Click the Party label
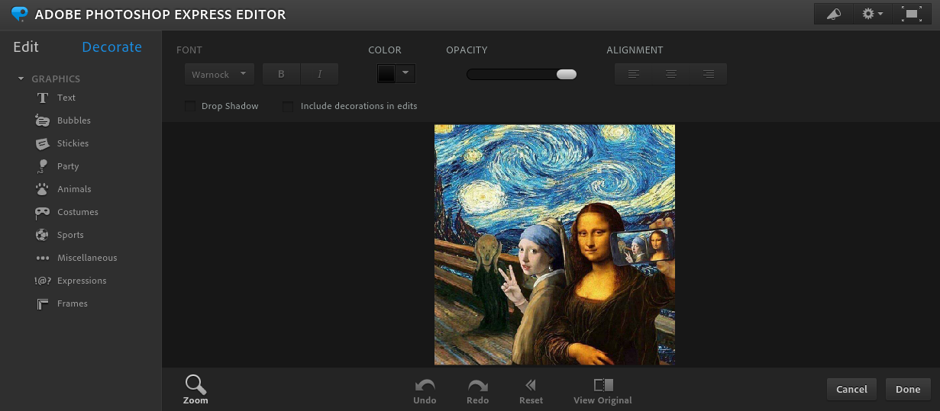 [x=68, y=166]
